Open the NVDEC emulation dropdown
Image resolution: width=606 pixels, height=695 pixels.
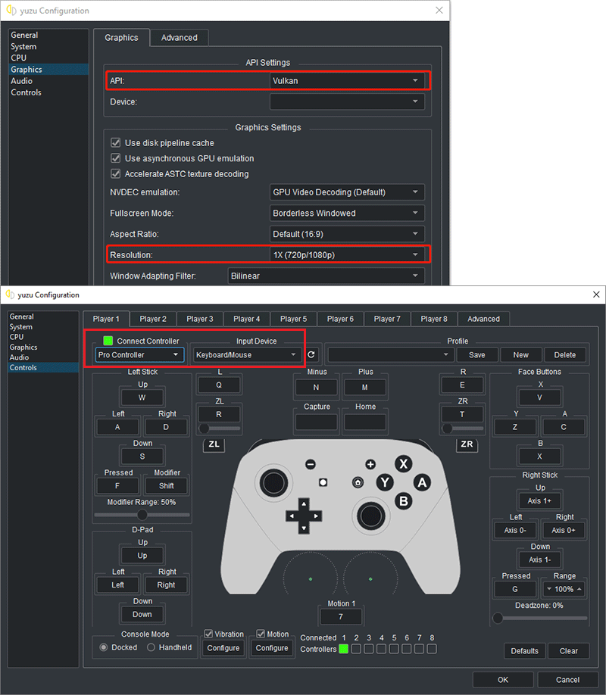347,192
